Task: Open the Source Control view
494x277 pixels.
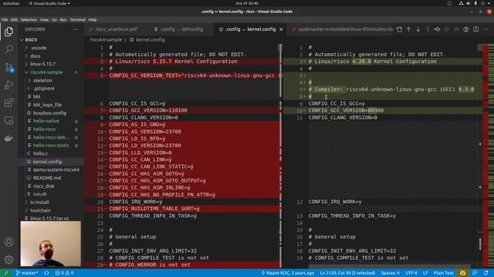Action: click(x=8, y=67)
